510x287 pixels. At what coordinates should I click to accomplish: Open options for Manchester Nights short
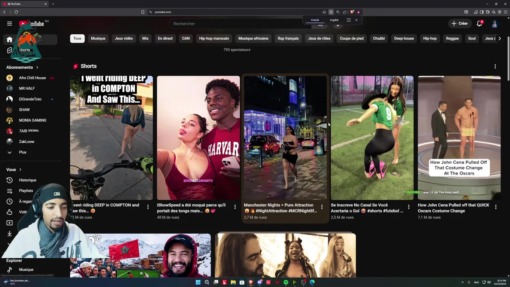point(322,207)
